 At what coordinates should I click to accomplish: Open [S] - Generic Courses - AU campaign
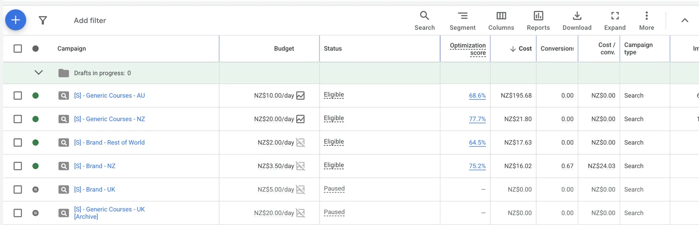(109, 95)
